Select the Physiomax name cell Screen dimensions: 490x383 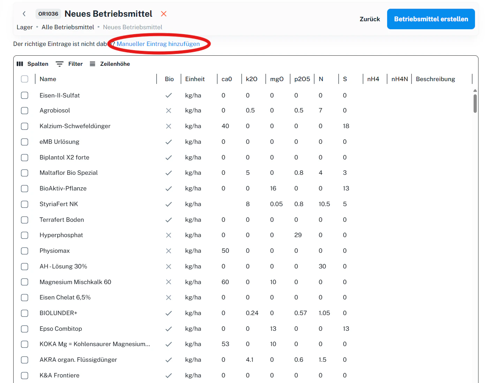pos(54,251)
